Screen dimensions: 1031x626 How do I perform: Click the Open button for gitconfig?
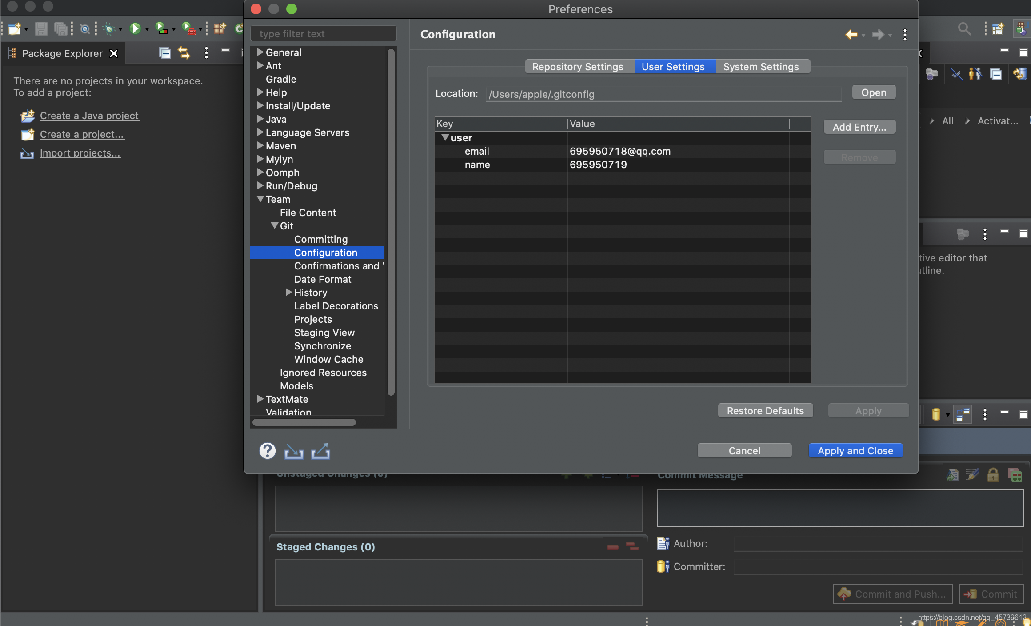tap(873, 92)
